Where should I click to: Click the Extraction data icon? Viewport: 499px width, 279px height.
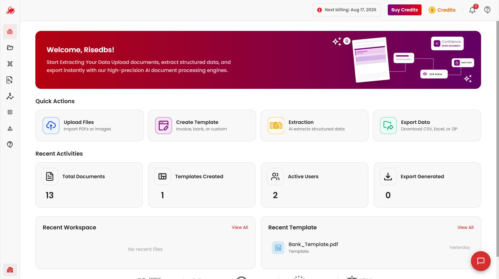point(276,125)
